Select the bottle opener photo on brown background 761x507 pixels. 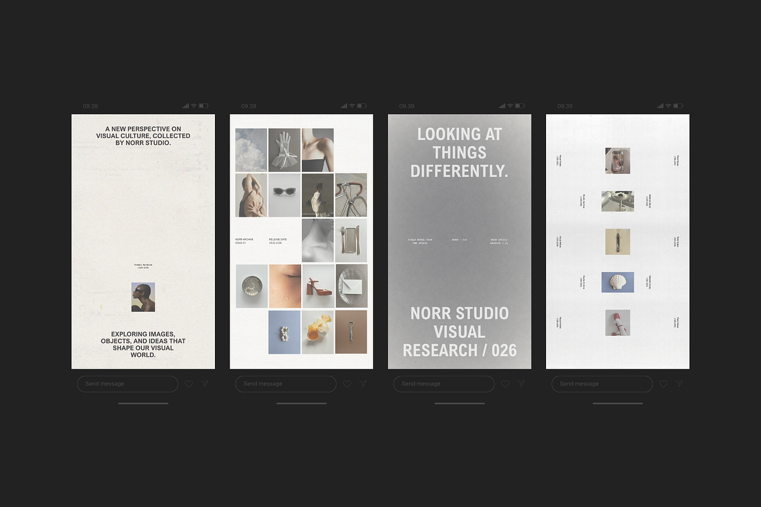351,331
